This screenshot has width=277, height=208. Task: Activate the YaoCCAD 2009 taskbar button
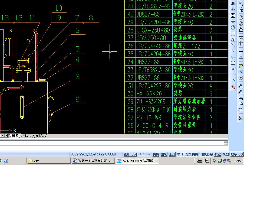[137, 161]
